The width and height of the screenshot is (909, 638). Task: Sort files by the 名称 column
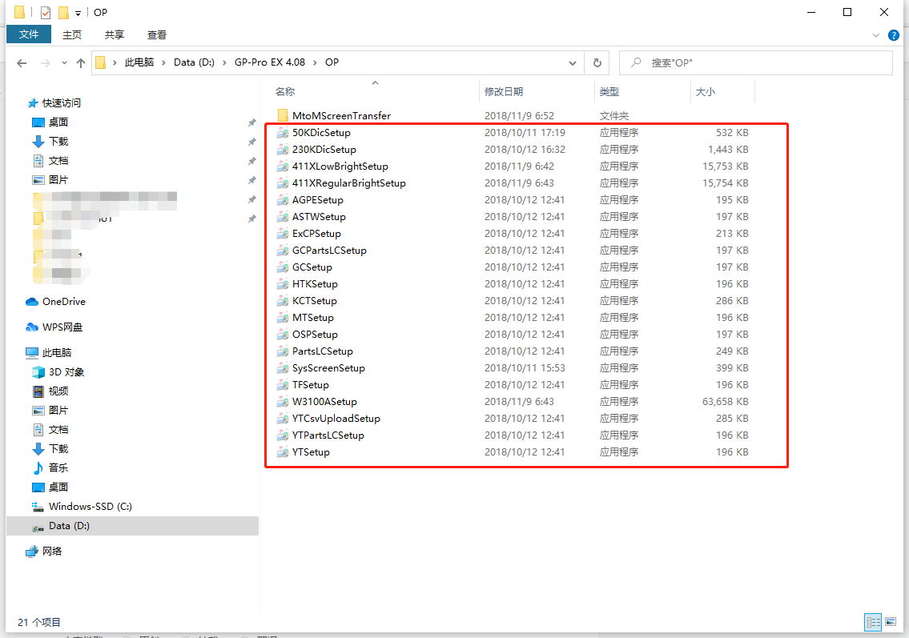(x=375, y=91)
